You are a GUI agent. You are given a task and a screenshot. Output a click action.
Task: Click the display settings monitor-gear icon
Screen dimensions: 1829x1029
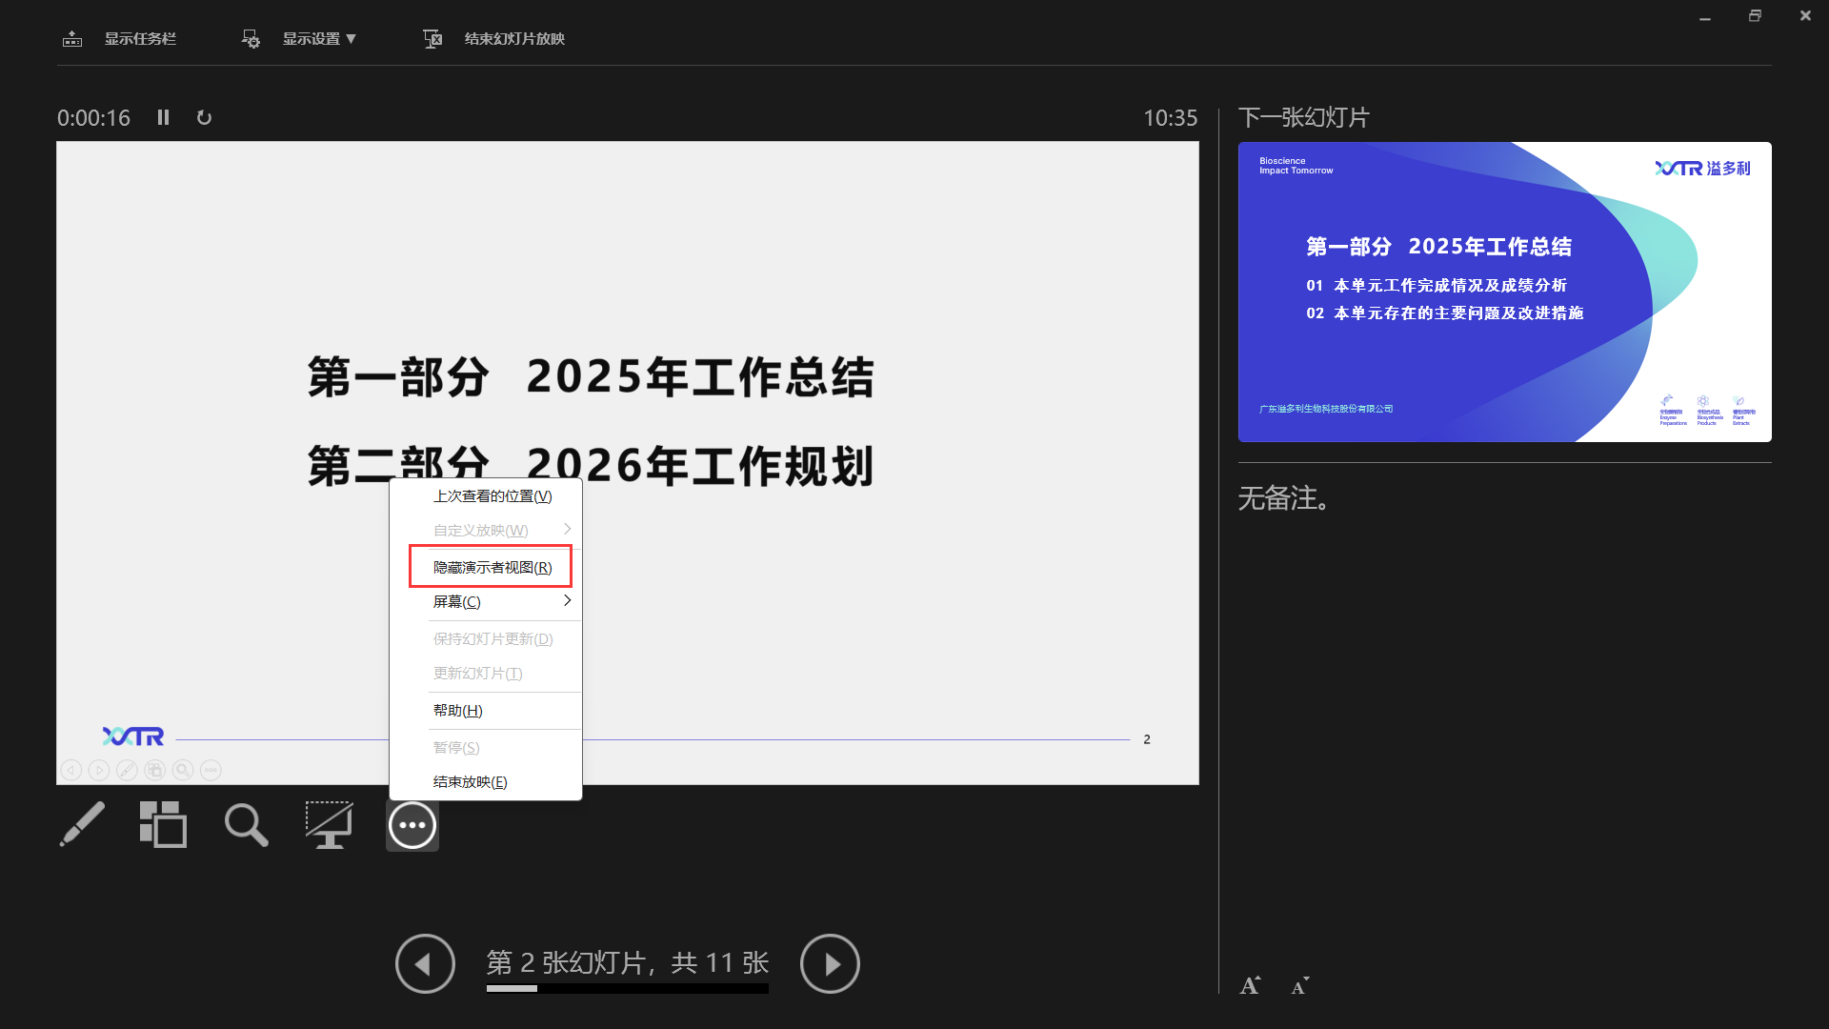pyautogui.click(x=250, y=38)
